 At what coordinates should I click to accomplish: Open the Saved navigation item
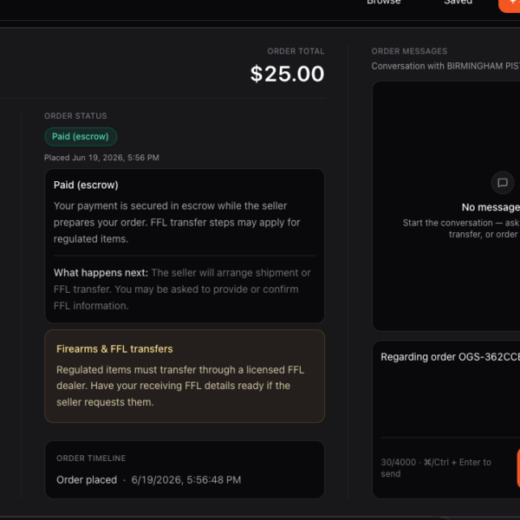coord(458,3)
